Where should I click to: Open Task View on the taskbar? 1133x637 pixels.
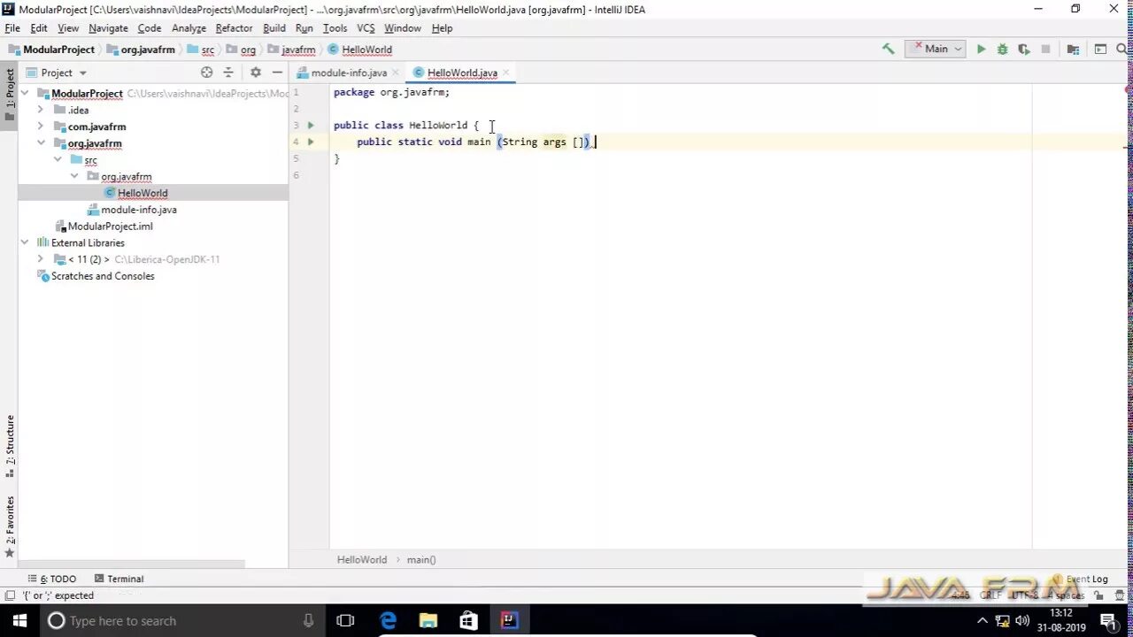(x=345, y=621)
